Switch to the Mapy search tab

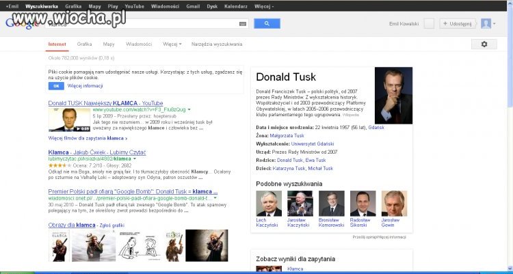(x=109, y=44)
